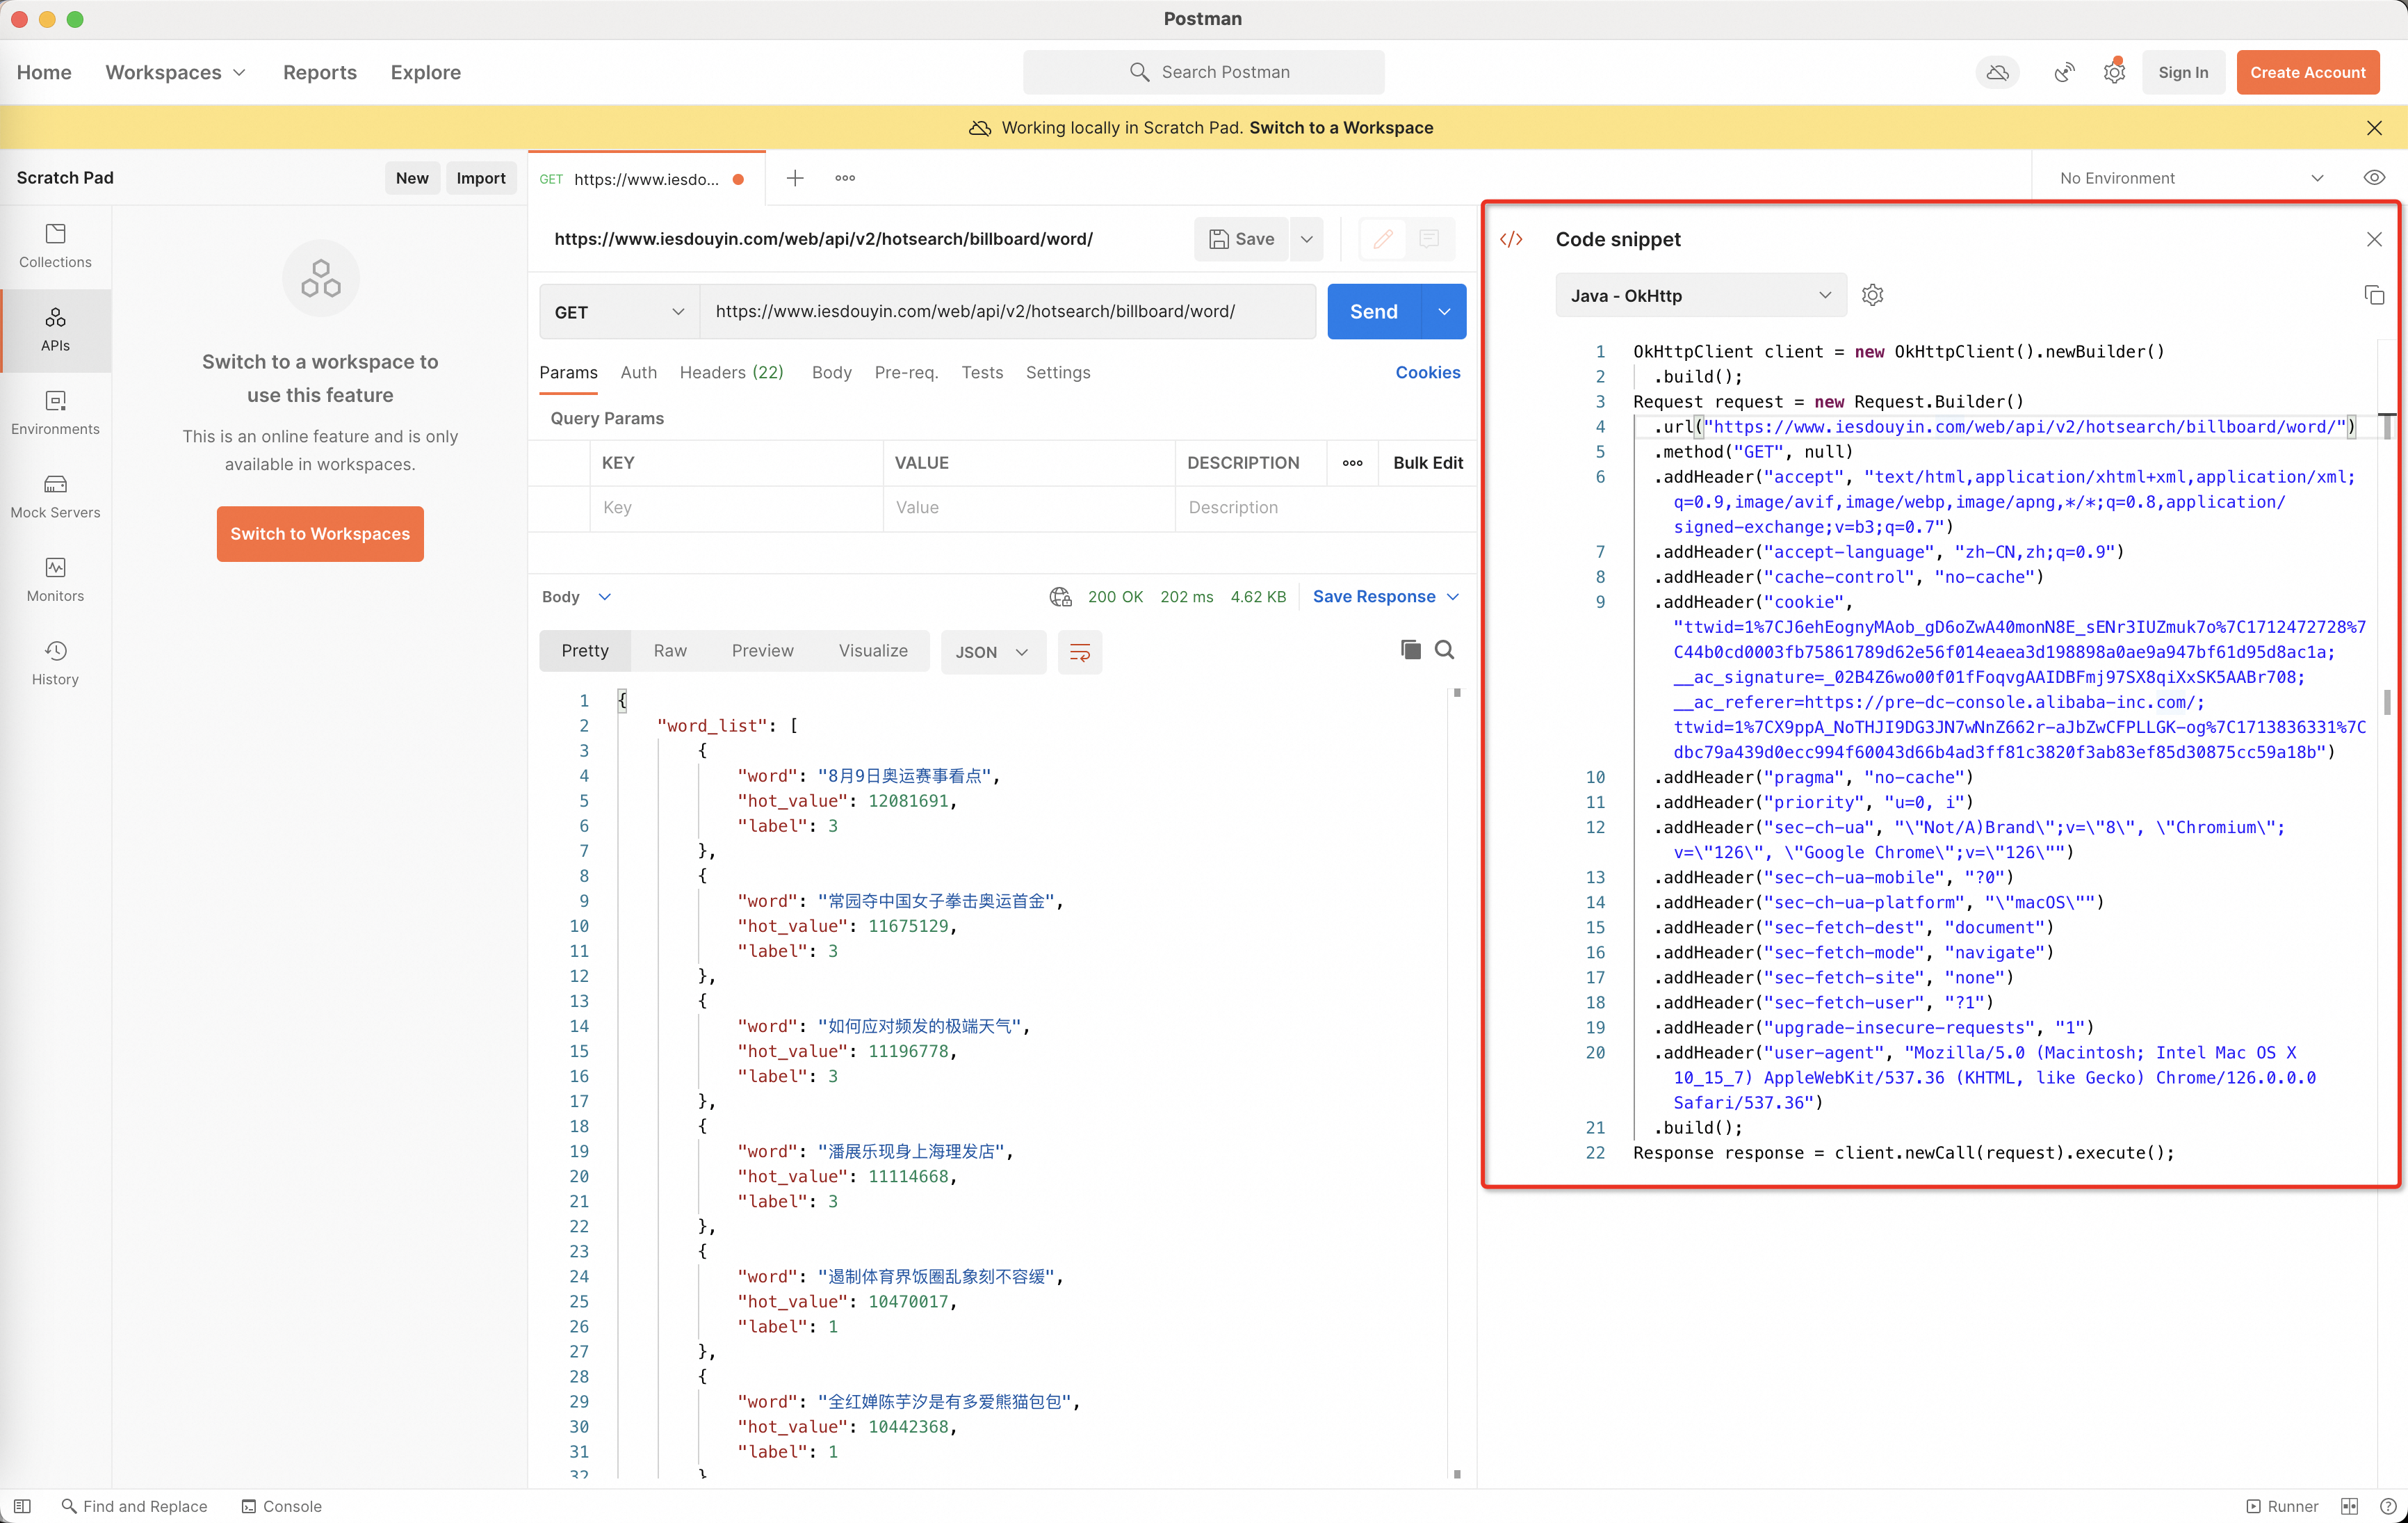Switch response view to Visualize

click(873, 652)
